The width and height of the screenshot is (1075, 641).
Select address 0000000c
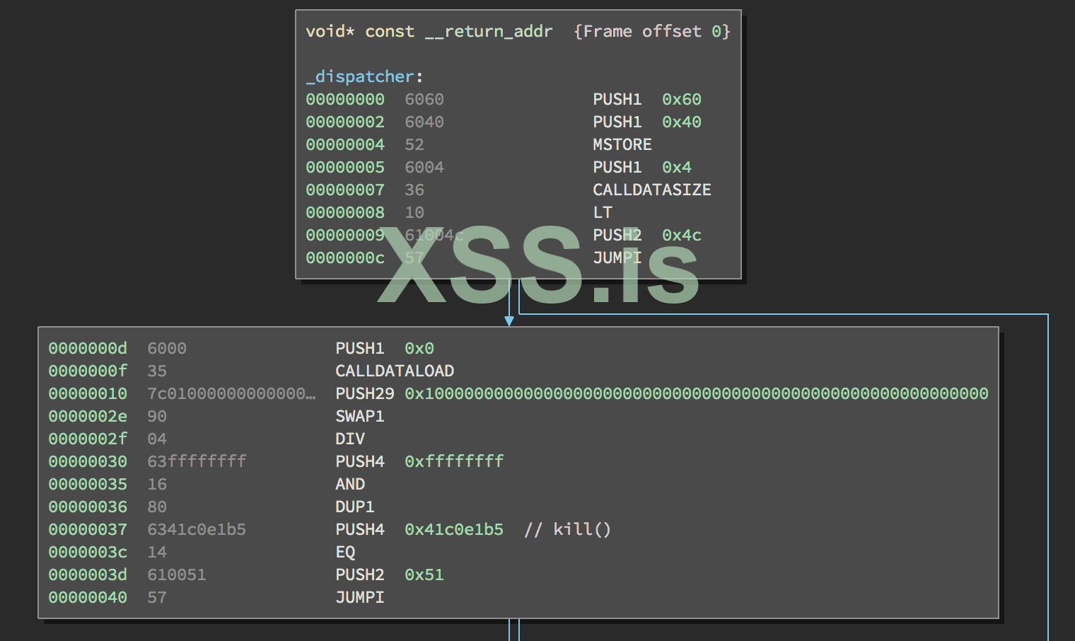pos(345,258)
